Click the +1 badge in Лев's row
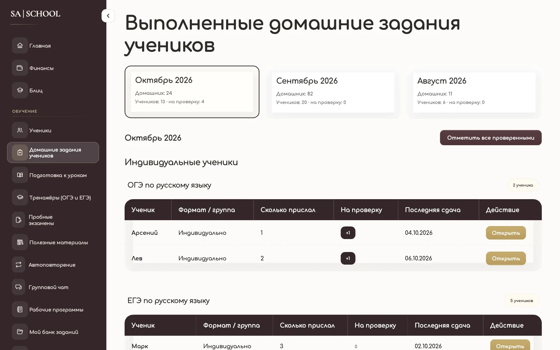Screen dimensions: 560x350 tap(348, 258)
